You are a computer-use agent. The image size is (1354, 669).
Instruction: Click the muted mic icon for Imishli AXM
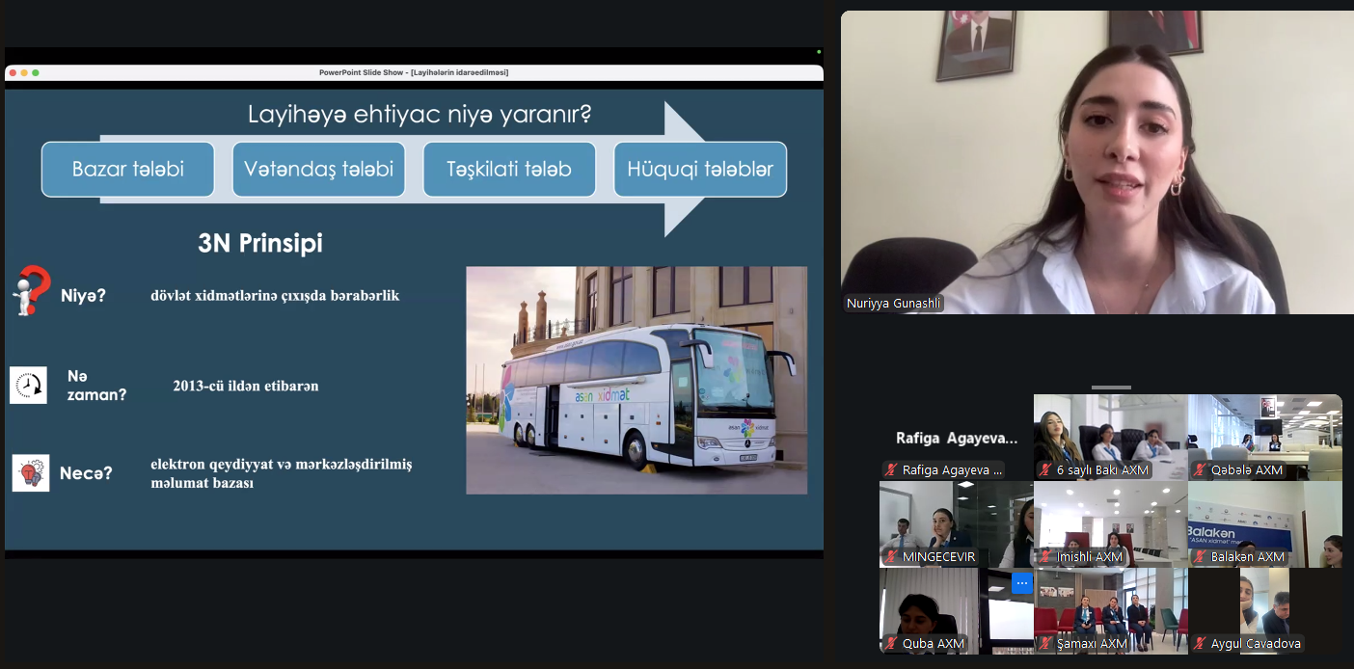click(1045, 557)
